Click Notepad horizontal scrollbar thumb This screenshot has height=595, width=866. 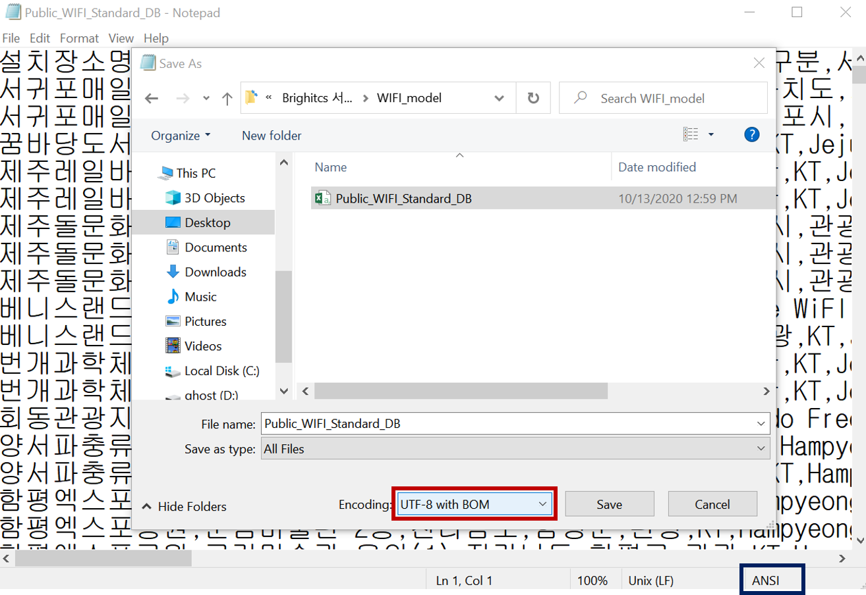coord(103,558)
